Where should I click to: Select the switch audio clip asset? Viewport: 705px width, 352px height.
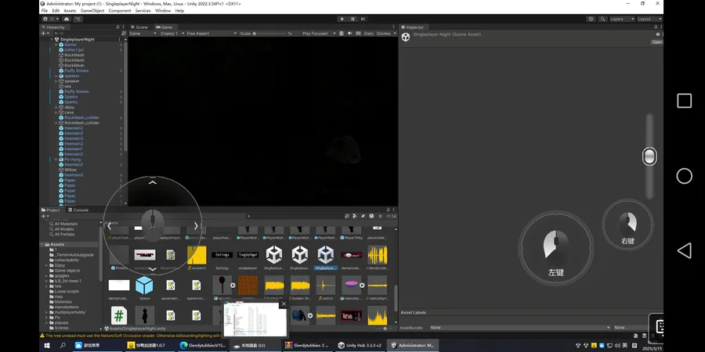(x=326, y=285)
